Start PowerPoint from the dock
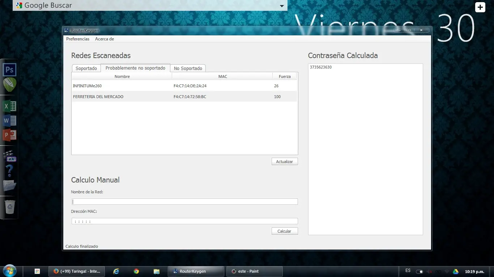Viewport: 494px width, 277px height. tap(9, 135)
